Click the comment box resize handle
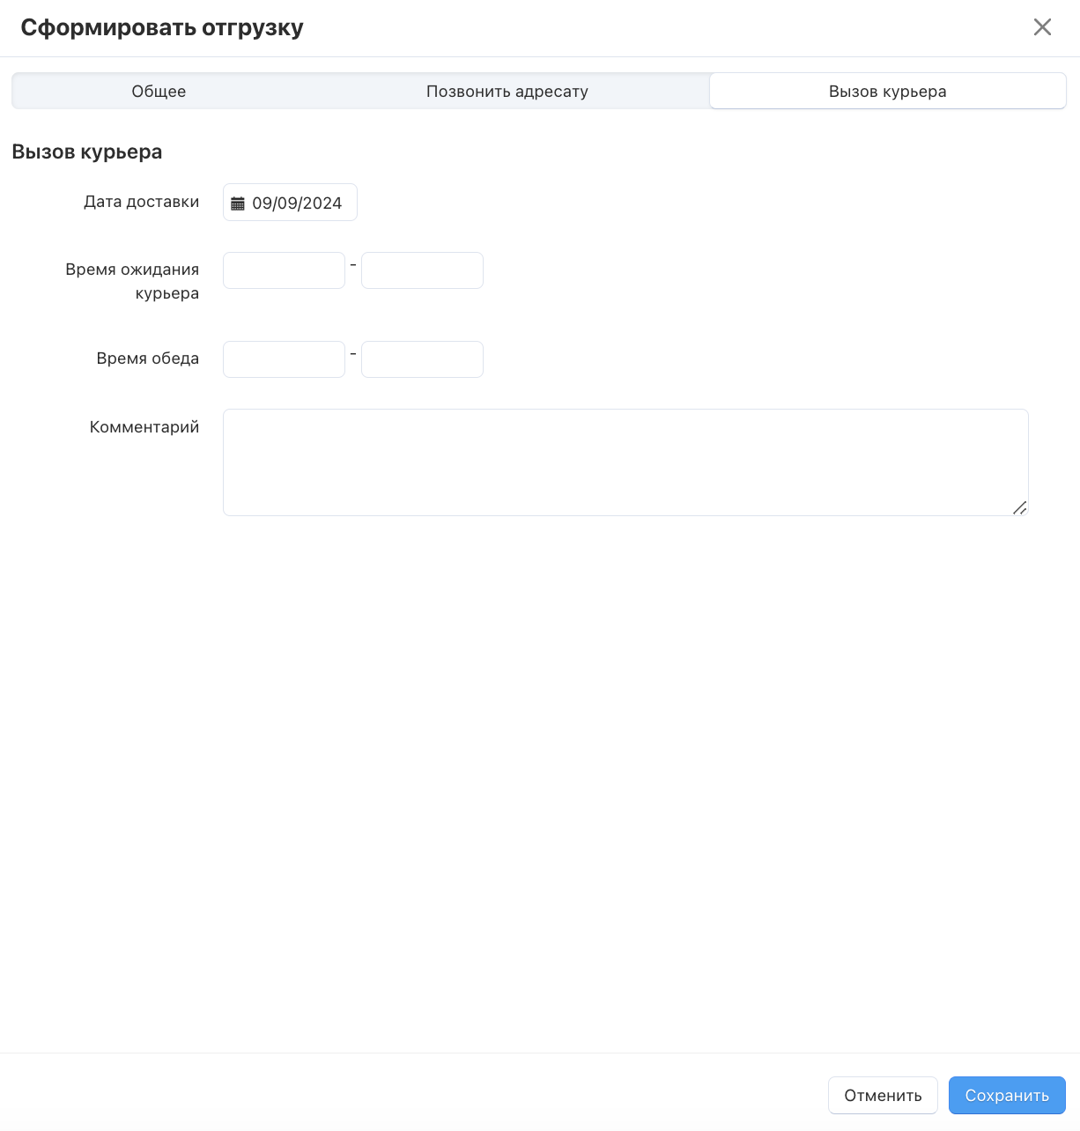This screenshot has width=1080, height=1131. coord(1019,507)
